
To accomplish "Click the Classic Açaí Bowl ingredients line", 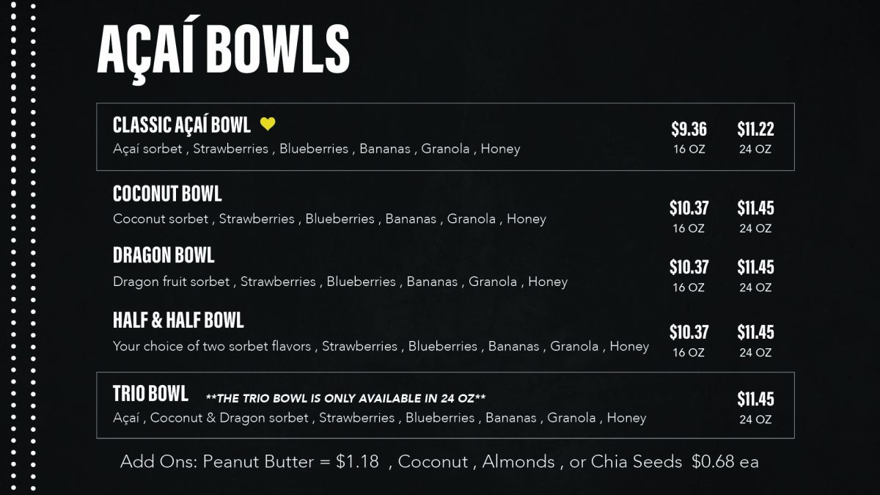I will 316,149.
